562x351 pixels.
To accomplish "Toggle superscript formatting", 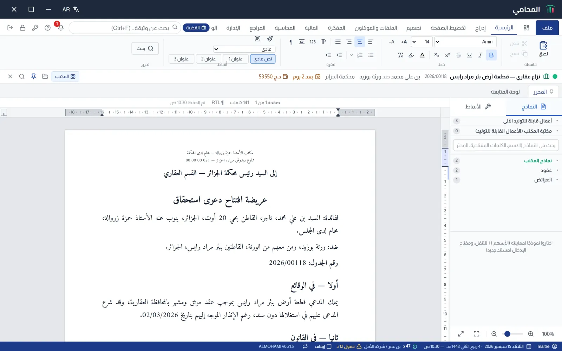I will coord(447,55).
